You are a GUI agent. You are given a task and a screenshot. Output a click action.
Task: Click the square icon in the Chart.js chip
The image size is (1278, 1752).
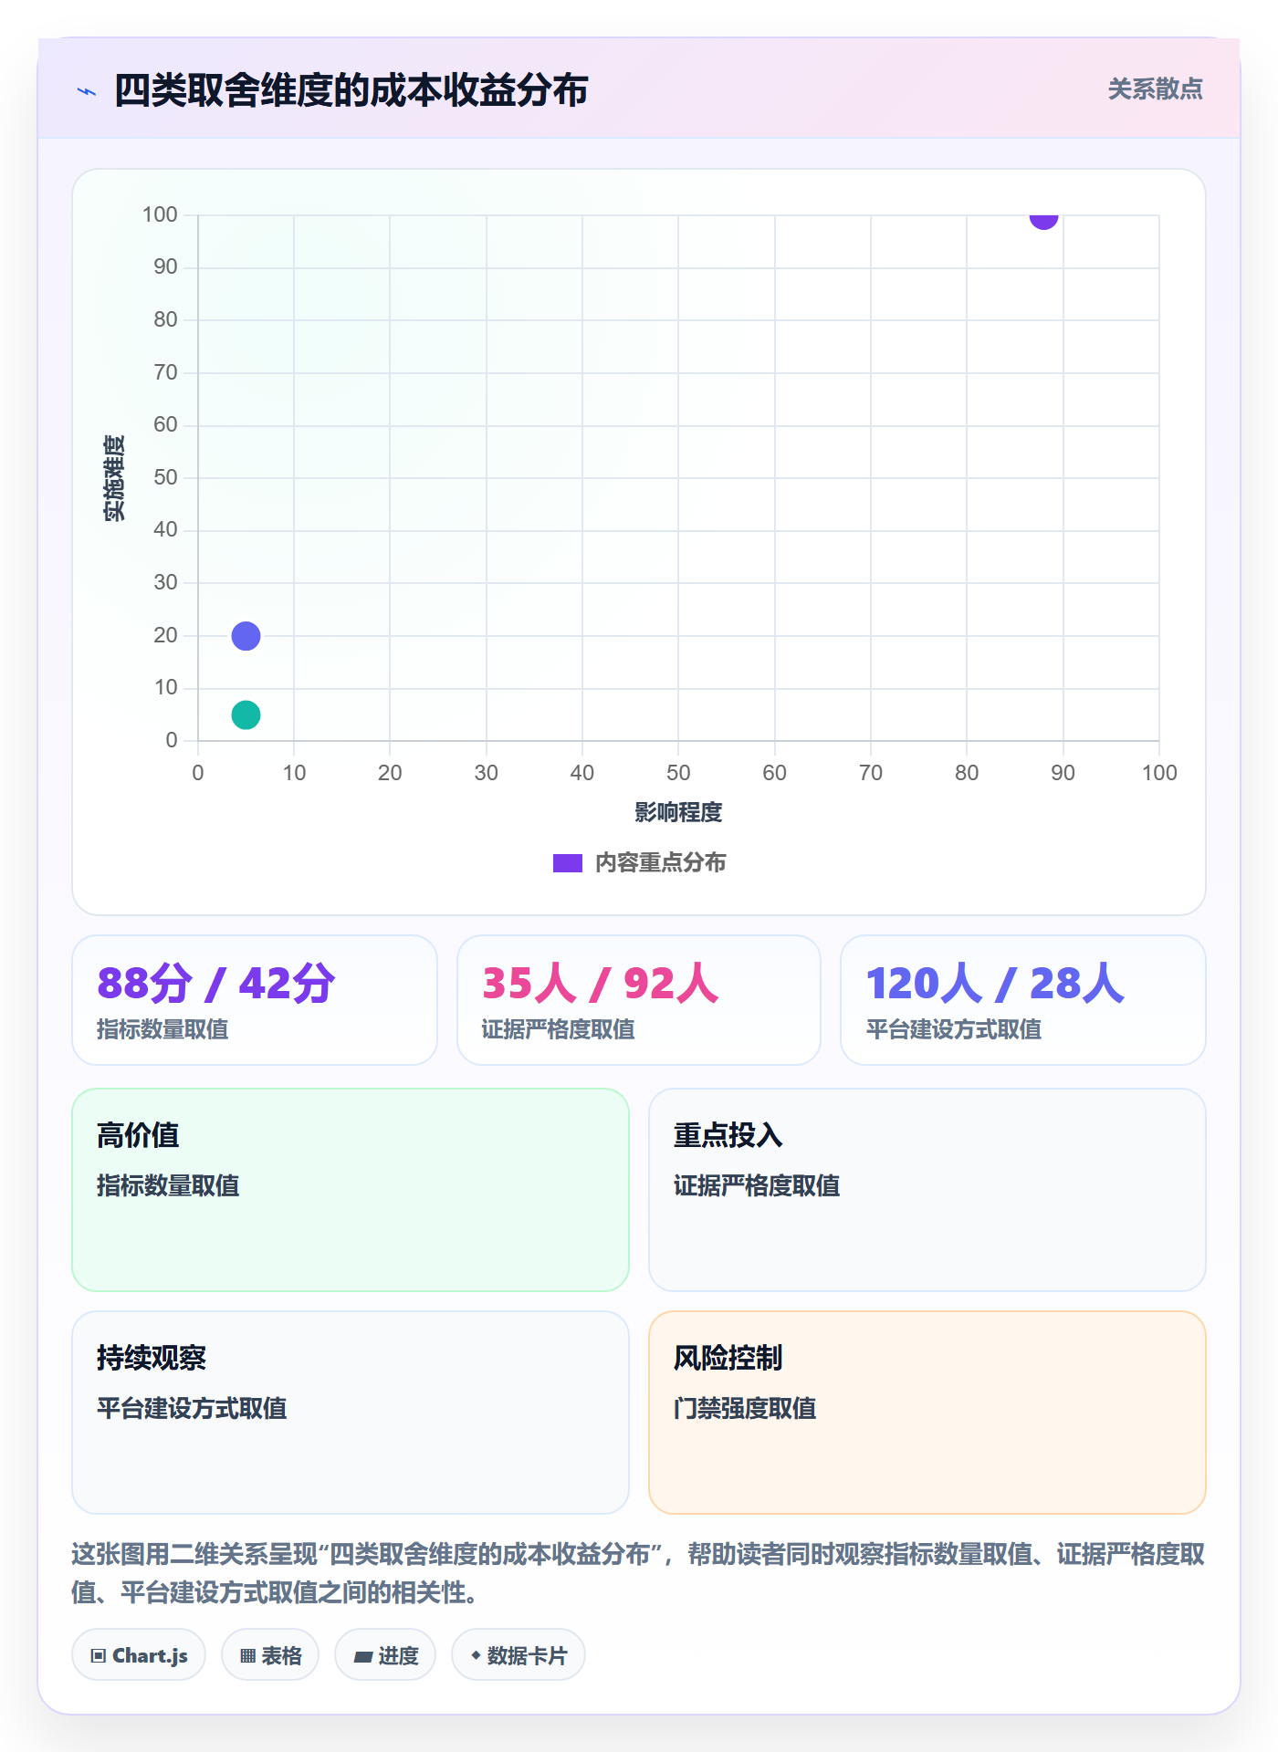click(99, 1656)
